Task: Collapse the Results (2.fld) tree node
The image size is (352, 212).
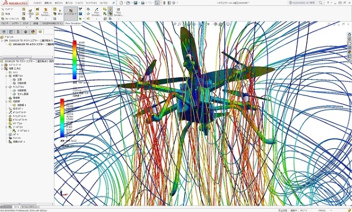Action: pos(2,69)
